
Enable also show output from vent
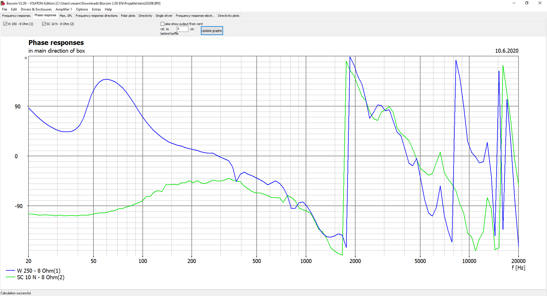pyautogui.click(x=162, y=24)
